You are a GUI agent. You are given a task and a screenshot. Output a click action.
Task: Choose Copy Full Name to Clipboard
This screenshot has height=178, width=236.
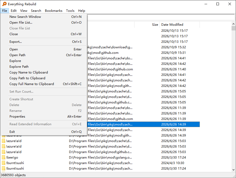point(44,84)
